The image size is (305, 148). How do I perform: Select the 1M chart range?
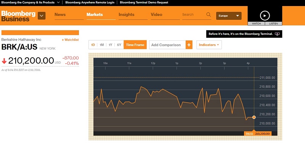(x=101, y=45)
